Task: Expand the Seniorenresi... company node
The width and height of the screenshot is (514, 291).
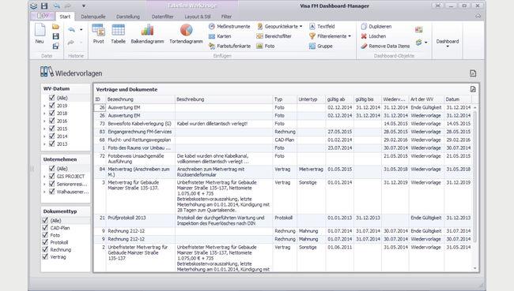Action: click(x=44, y=184)
